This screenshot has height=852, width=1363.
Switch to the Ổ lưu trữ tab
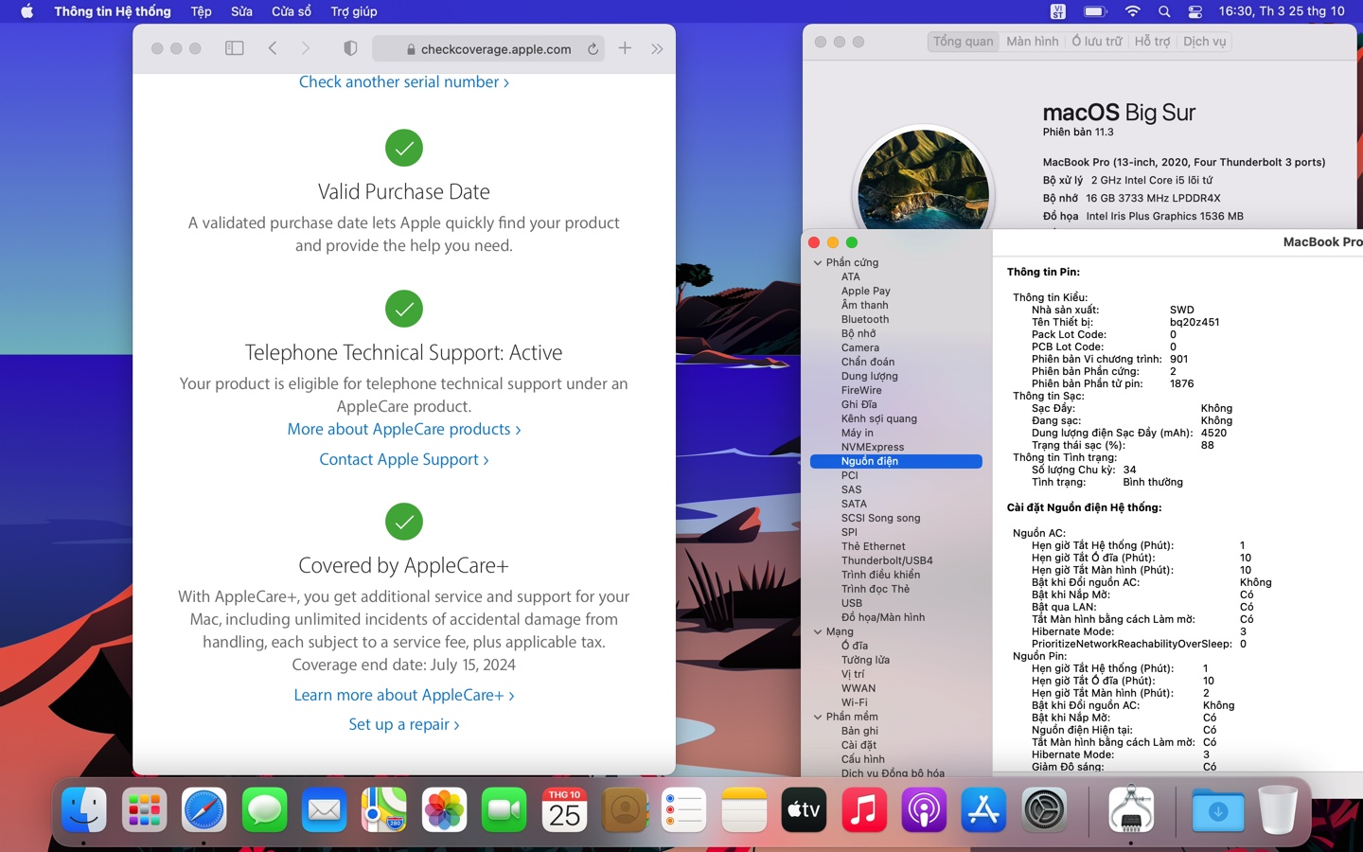(x=1096, y=42)
